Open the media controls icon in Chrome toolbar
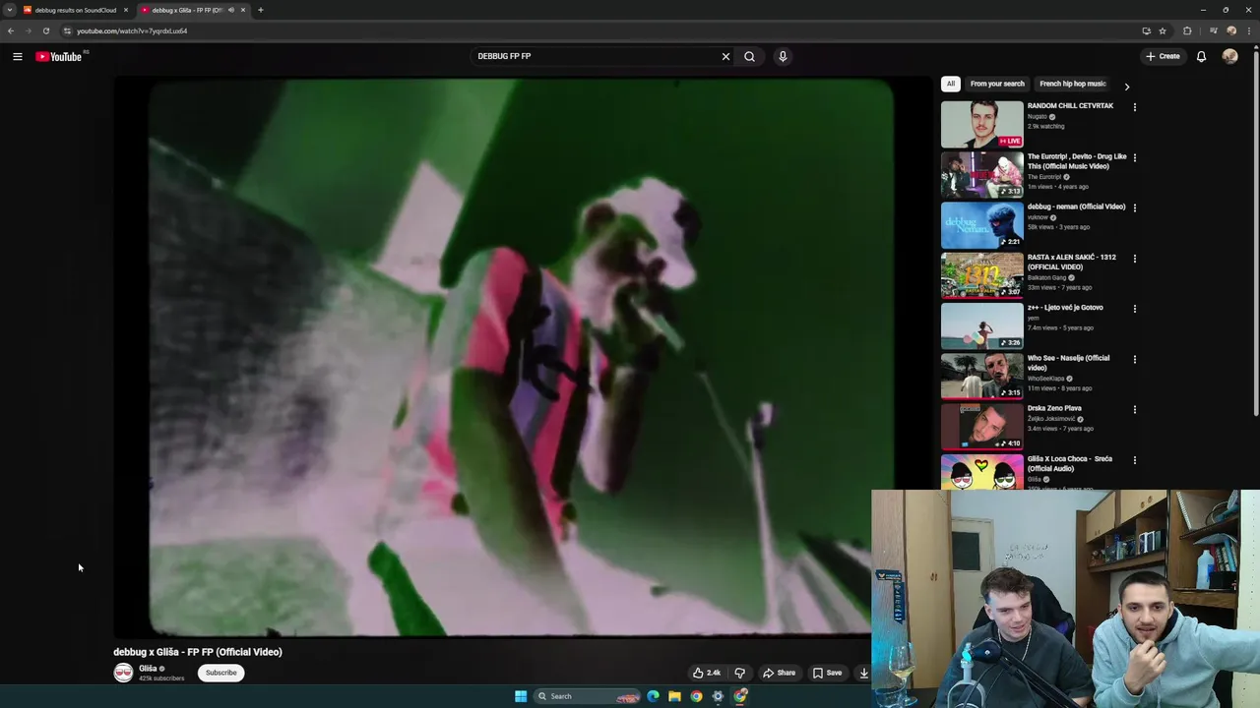This screenshot has width=1260, height=708. tap(1213, 30)
